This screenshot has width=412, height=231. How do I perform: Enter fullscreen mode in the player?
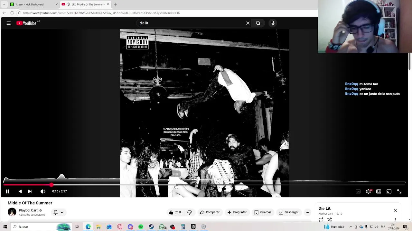[399, 192]
